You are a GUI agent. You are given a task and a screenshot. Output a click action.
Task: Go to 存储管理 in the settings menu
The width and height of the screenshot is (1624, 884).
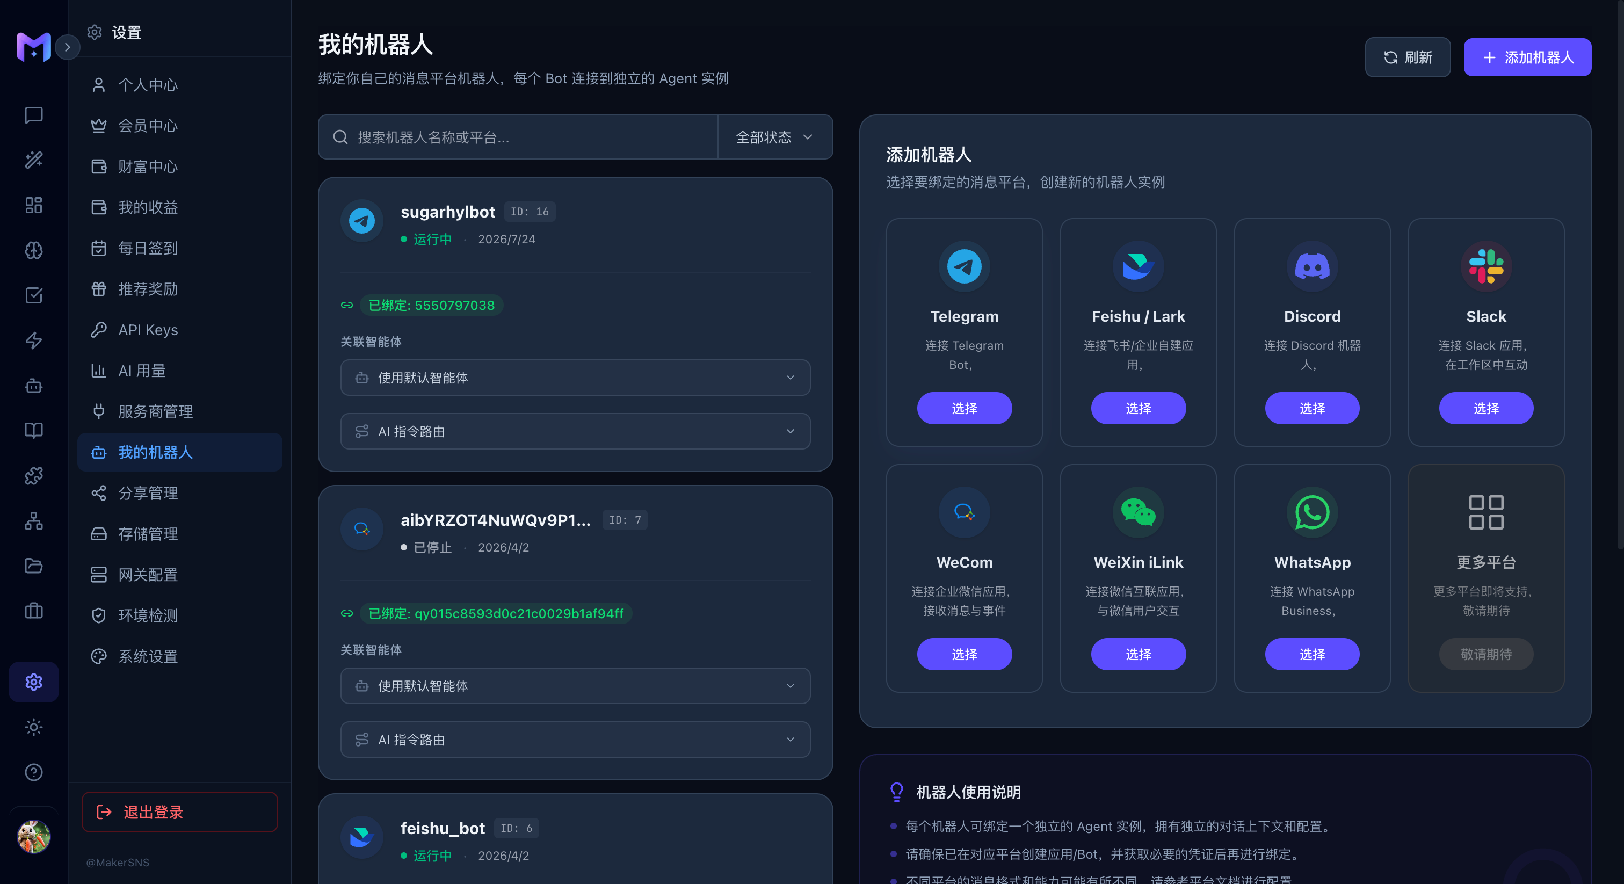[180, 534]
